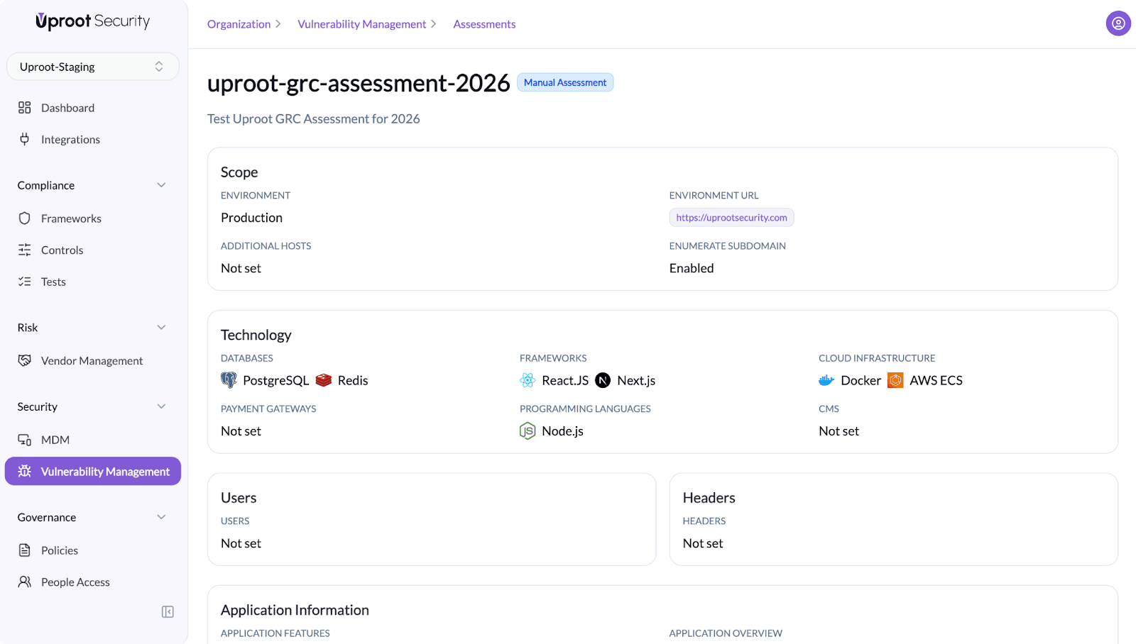This screenshot has width=1136, height=644.
Task: Collapse the Compliance section chevron
Action: click(x=161, y=185)
